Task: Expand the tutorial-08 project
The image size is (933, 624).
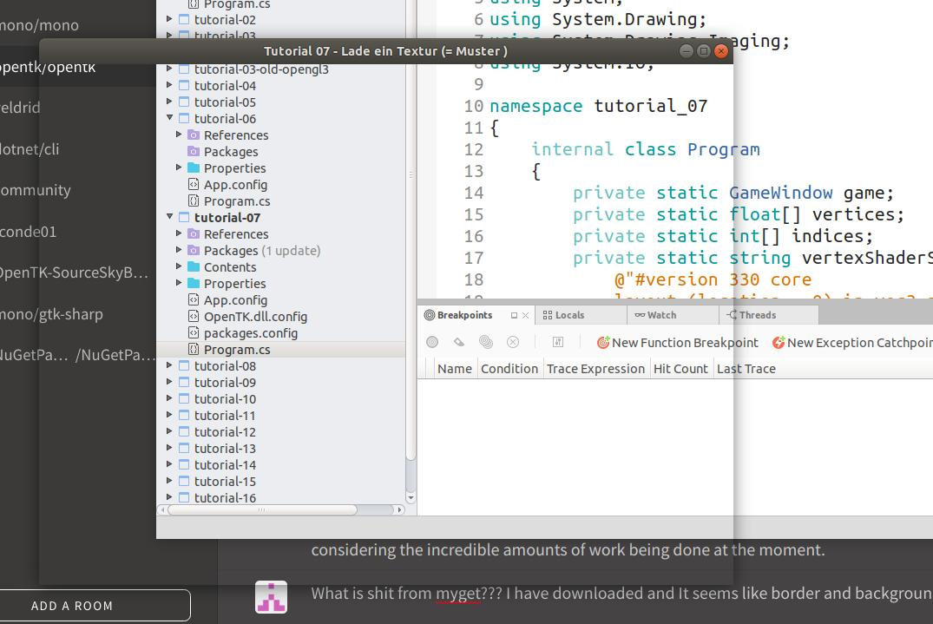Action: point(170,366)
